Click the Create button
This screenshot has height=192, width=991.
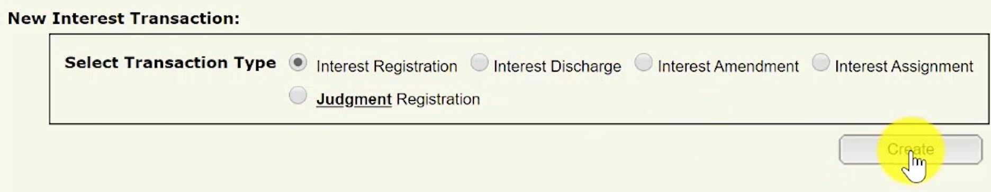911,149
